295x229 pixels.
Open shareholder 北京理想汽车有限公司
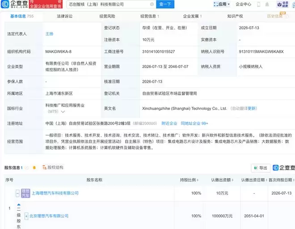click(x=49, y=216)
